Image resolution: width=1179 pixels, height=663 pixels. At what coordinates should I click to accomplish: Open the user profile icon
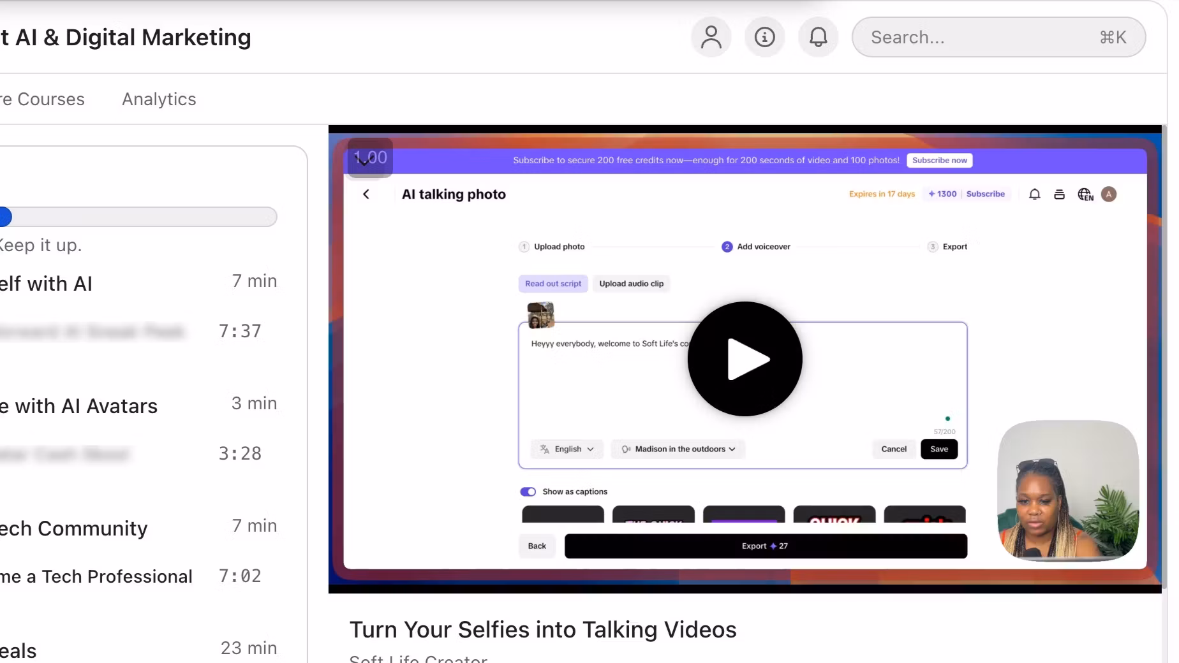click(x=711, y=38)
